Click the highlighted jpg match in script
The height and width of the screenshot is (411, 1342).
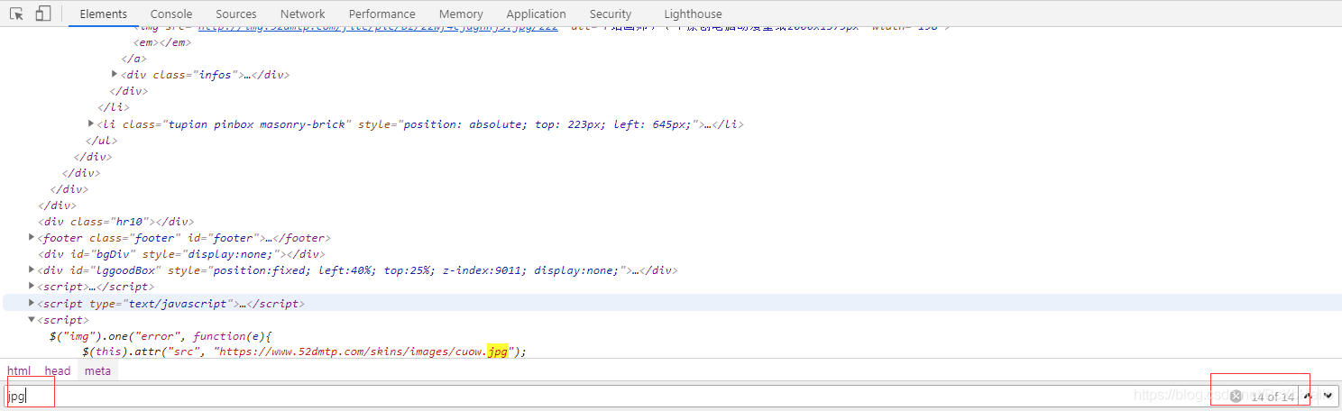tap(496, 352)
